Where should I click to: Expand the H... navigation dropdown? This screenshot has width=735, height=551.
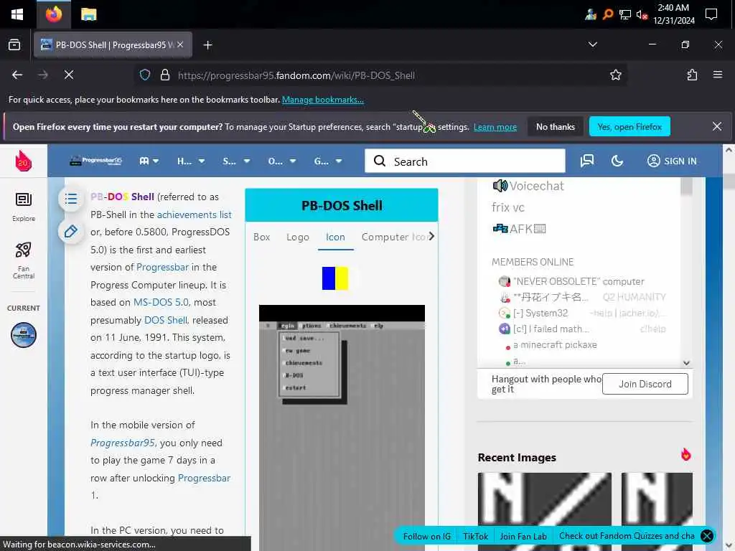191,161
